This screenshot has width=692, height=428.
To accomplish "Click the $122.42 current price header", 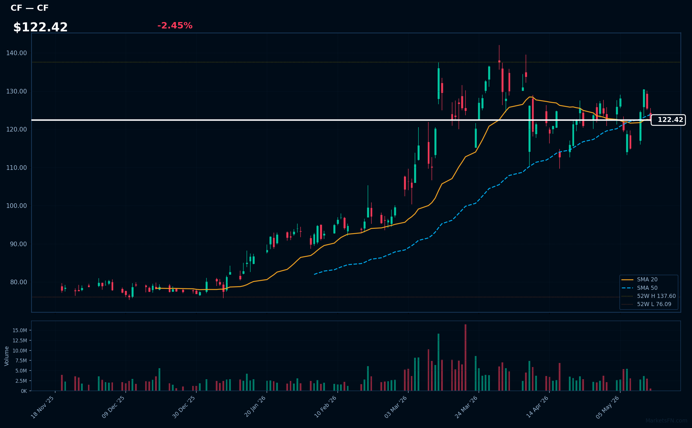I will coord(41,27).
